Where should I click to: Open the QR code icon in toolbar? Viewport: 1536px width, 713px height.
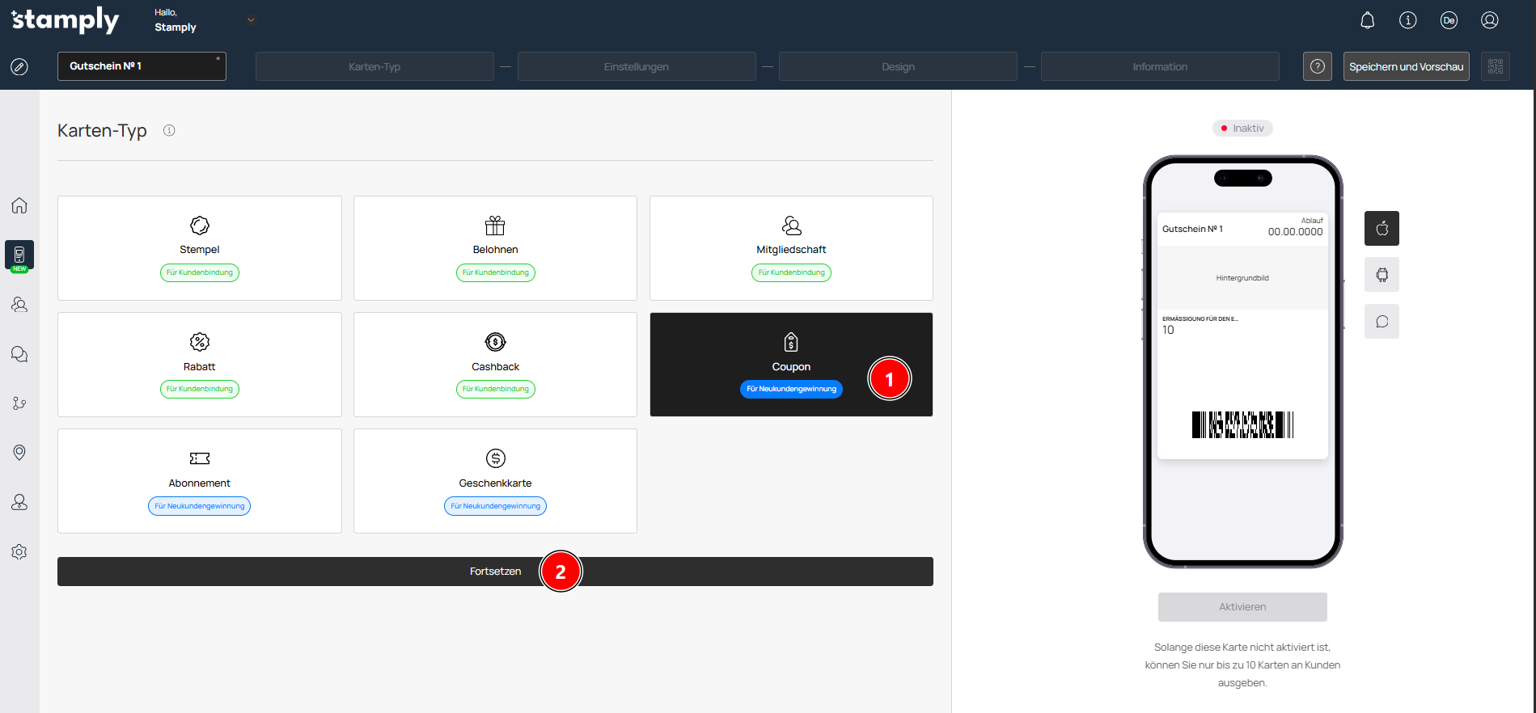(1495, 66)
